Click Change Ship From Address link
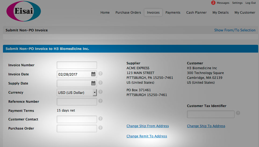This screenshot has height=147, width=259. point(148,126)
